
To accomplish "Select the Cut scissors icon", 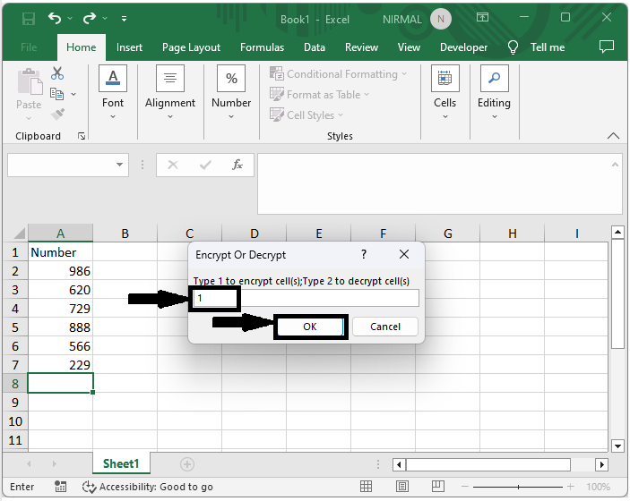I will click(x=57, y=73).
